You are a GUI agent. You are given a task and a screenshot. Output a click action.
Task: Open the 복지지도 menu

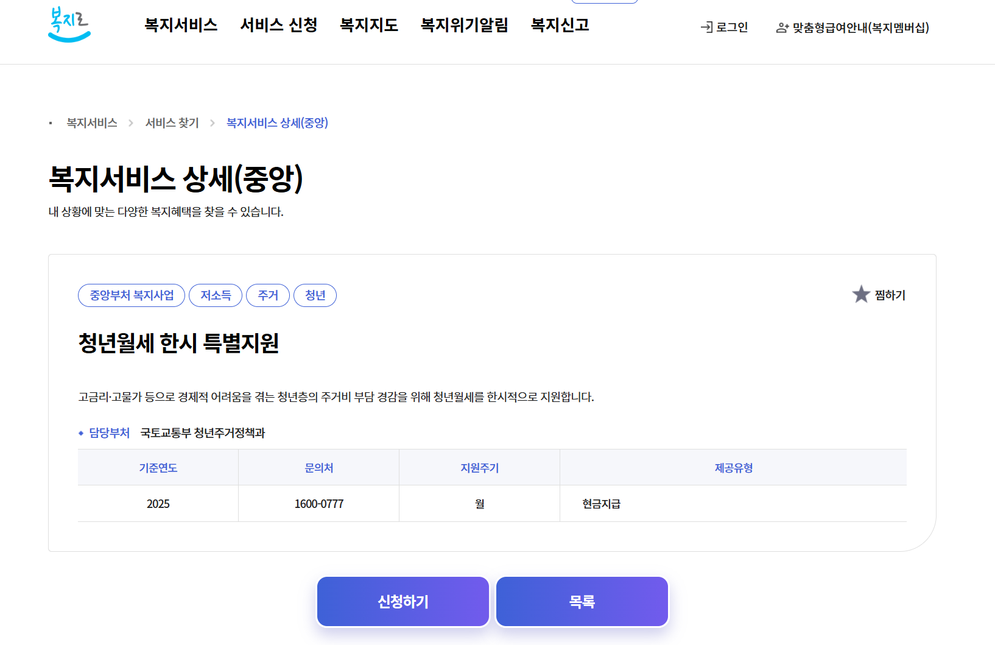(368, 26)
